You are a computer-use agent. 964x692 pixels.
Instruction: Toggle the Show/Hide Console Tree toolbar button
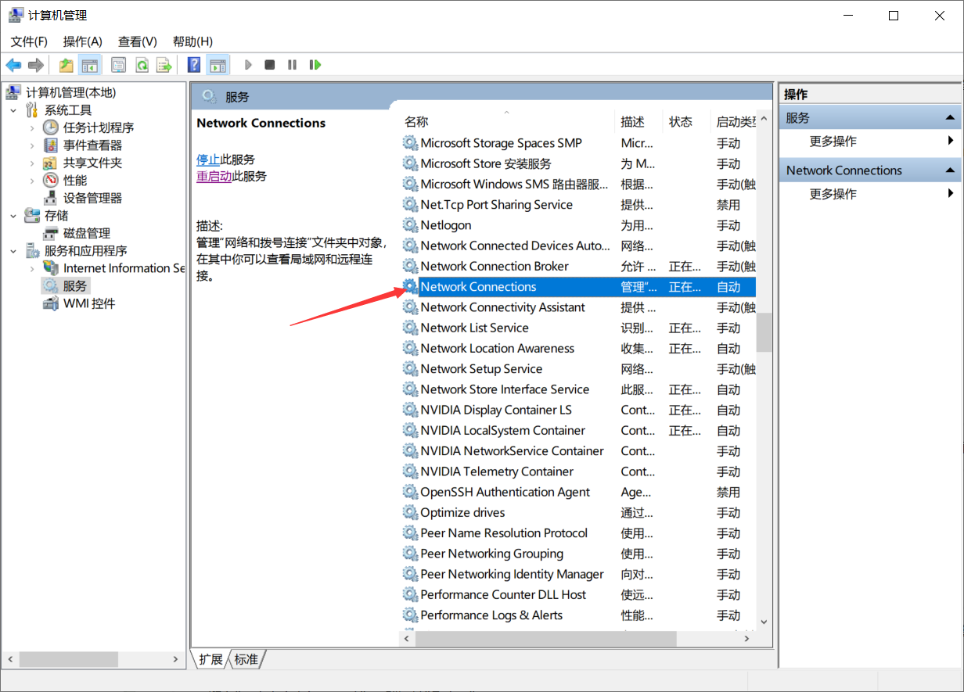(x=90, y=65)
